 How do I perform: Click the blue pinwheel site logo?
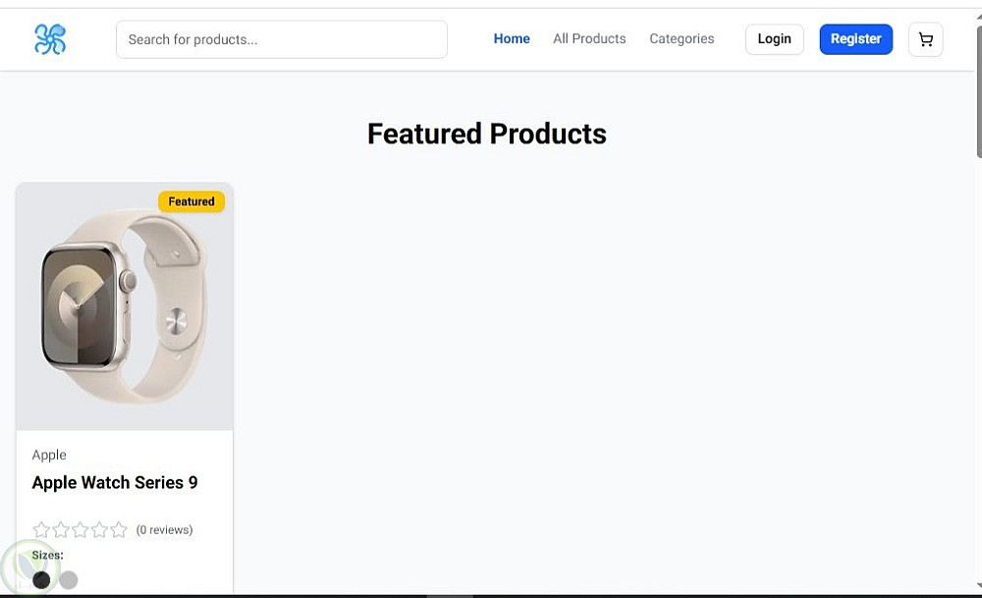pos(50,39)
